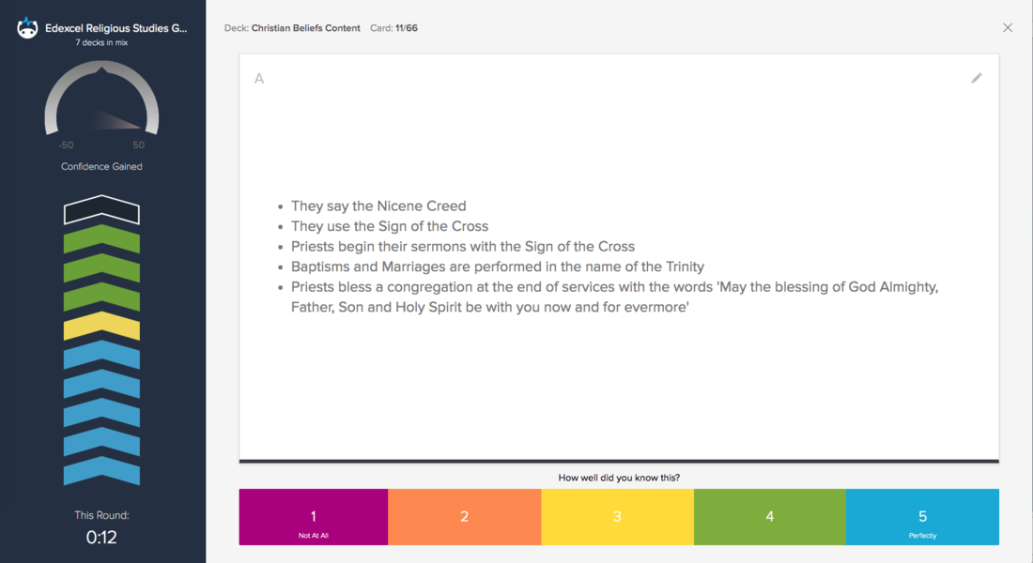Click the '-50' gauge label
This screenshot has height=563, width=1033.
(66, 145)
